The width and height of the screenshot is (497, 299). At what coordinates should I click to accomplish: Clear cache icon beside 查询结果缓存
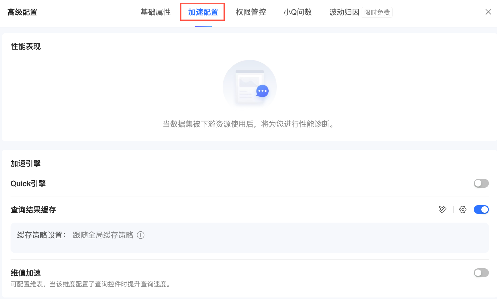[443, 210]
